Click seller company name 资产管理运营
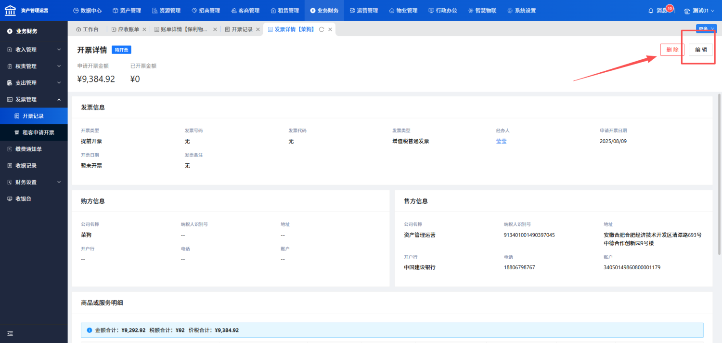 point(420,235)
